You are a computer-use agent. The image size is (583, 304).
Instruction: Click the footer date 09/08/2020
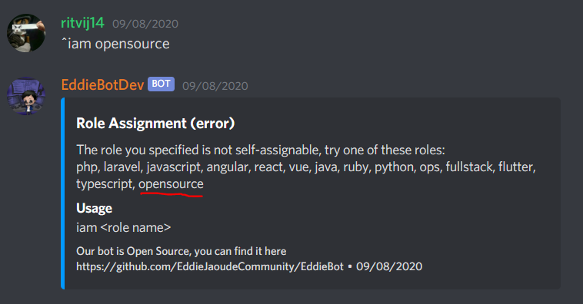[389, 266]
